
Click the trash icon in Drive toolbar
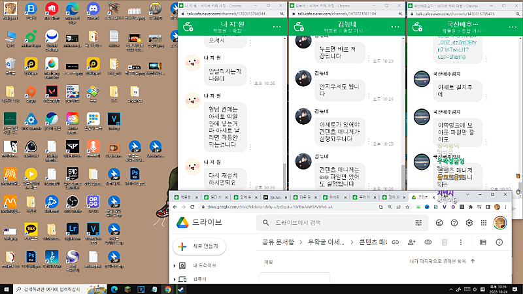[445, 242]
